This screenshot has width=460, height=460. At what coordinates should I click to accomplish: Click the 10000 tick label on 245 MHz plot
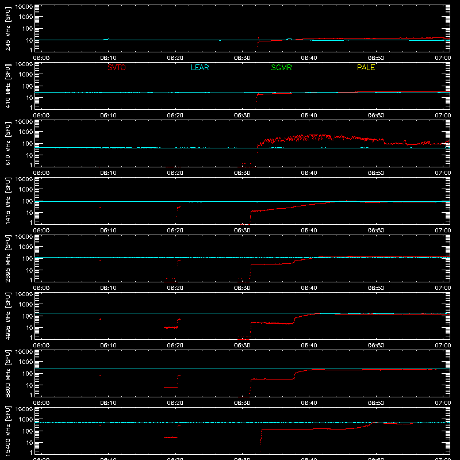pos(24,7)
